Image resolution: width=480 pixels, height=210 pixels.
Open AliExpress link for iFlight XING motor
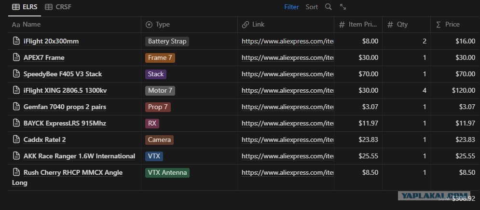tap(288, 91)
